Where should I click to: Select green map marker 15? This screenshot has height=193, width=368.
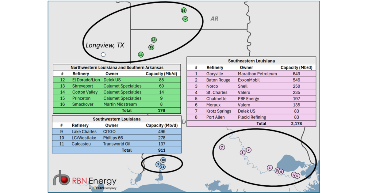pos(151,47)
